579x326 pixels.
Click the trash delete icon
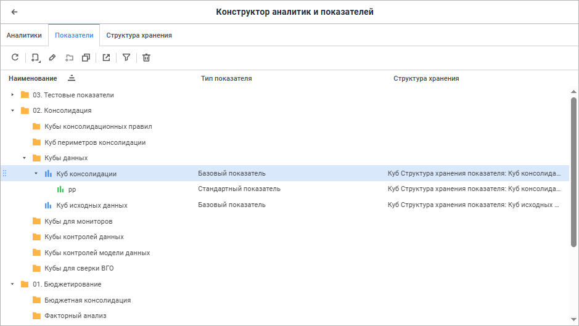tap(146, 58)
